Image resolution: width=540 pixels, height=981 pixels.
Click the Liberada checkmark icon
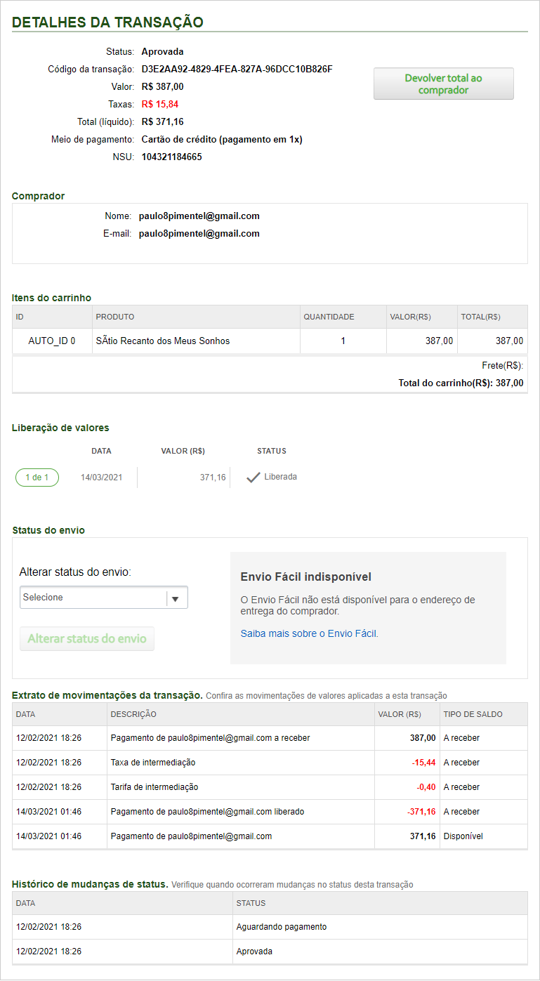point(253,478)
